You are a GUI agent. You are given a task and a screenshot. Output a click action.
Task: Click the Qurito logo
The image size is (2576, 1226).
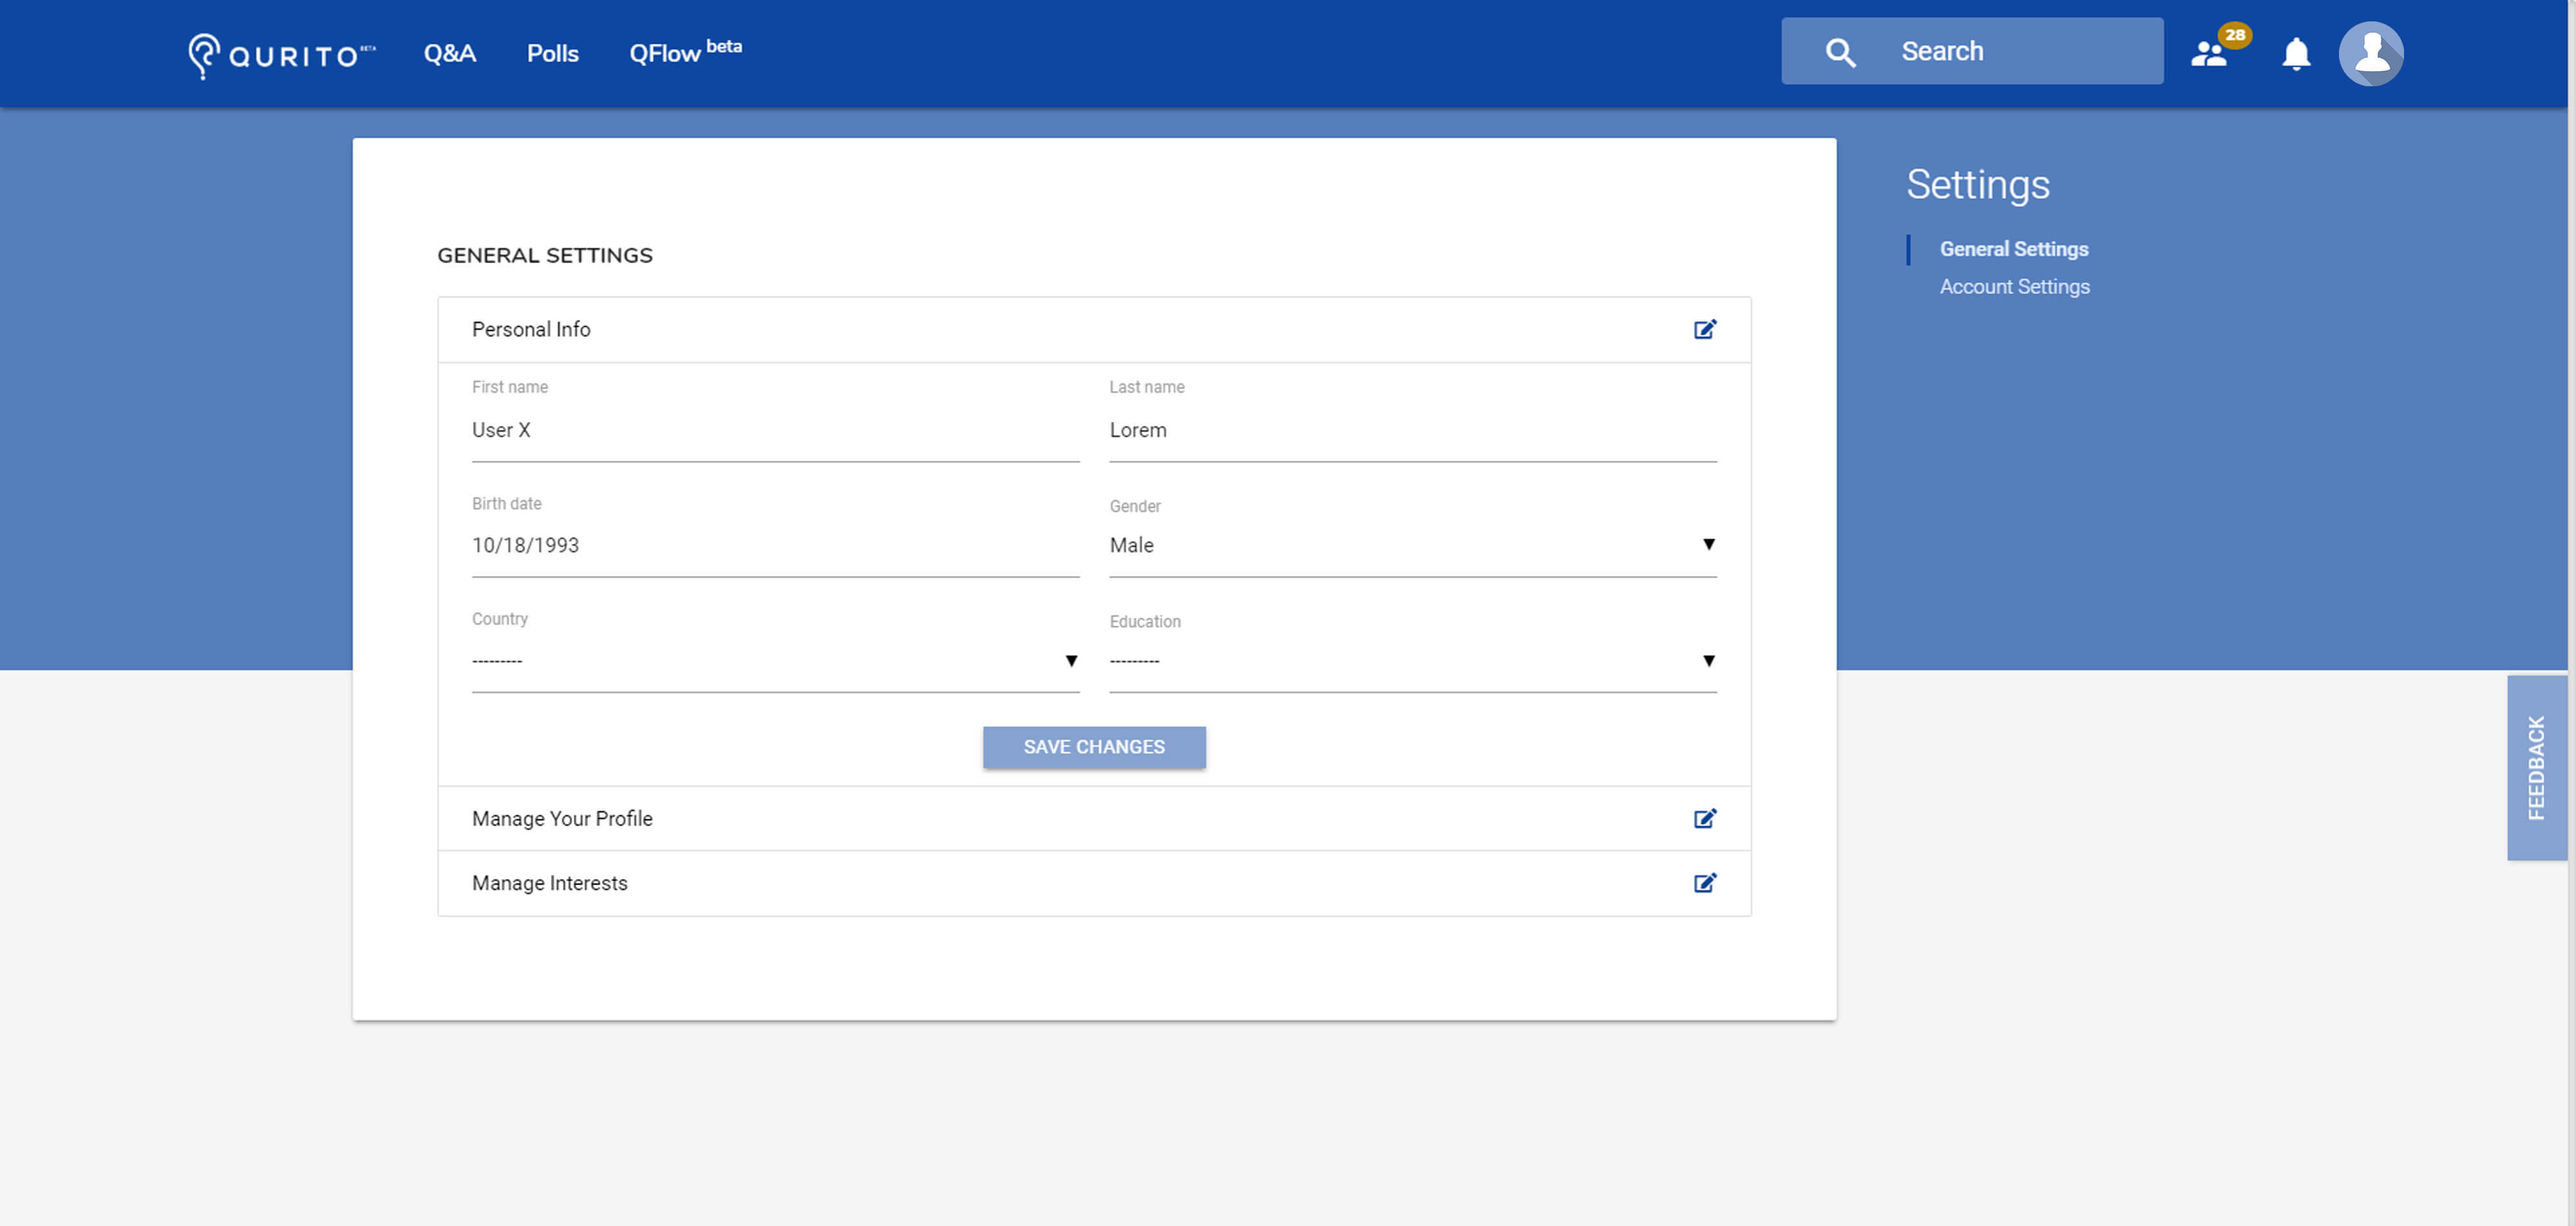point(281,55)
